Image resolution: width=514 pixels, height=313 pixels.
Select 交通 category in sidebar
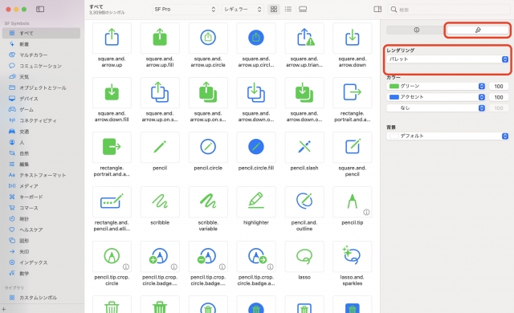pyautogui.click(x=41, y=132)
